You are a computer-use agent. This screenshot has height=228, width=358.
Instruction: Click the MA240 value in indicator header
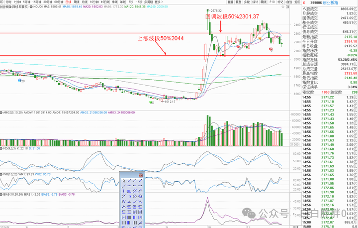157,7
